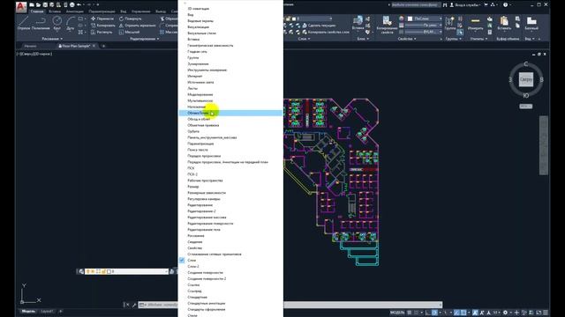
Task: Select the Круг circle tool
Action: (56, 23)
